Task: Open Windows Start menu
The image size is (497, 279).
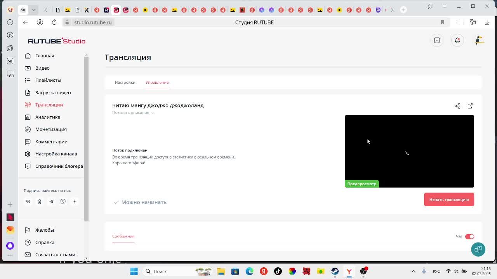Action: click(134, 271)
